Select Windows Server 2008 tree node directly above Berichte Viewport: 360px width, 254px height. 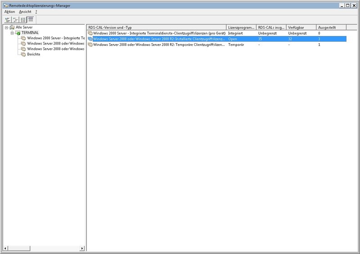click(55, 49)
